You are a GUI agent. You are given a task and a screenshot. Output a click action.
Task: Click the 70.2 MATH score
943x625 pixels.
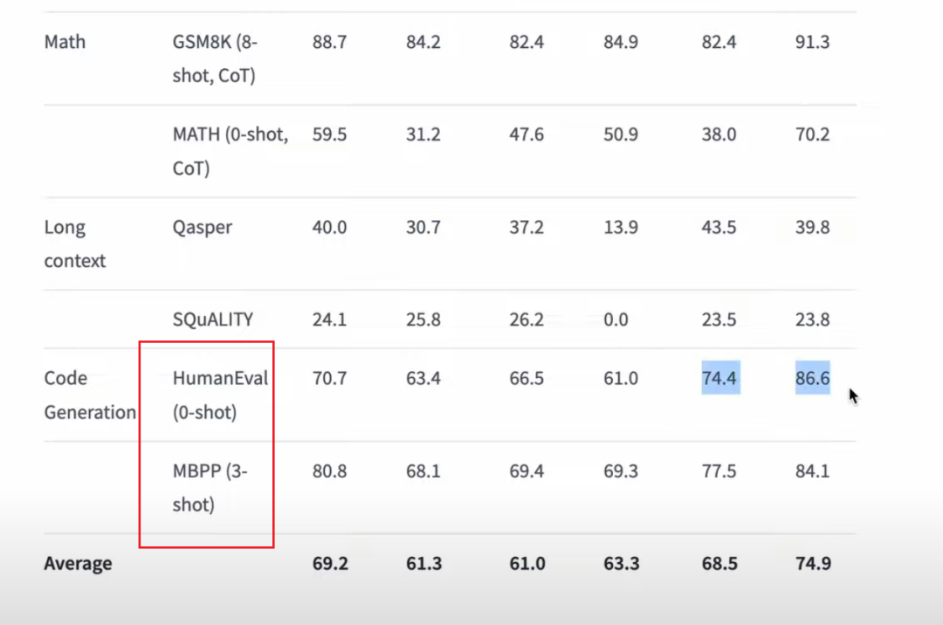[813, 134]
